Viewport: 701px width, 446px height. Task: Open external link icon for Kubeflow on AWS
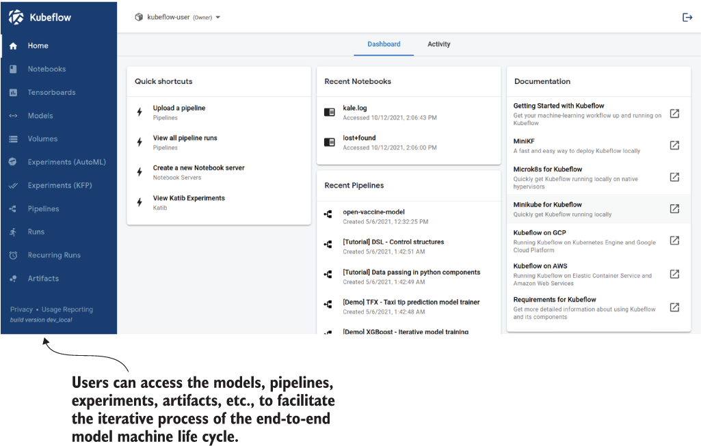point(674,274)
